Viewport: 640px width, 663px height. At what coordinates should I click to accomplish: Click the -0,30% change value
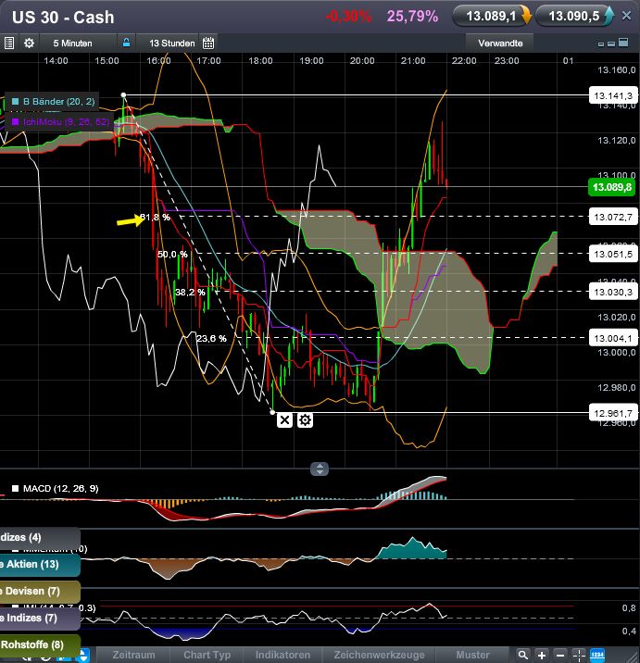pyautogui.click(x=347, y=17)
